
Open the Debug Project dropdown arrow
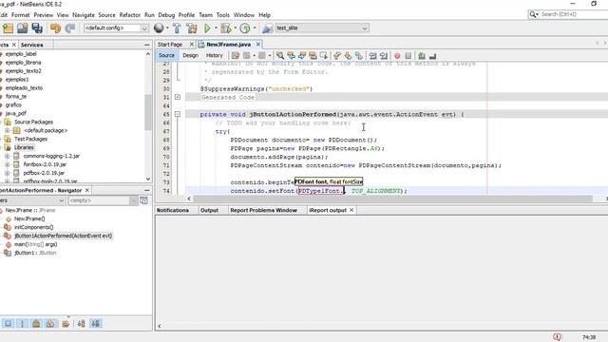pos(235,28)
